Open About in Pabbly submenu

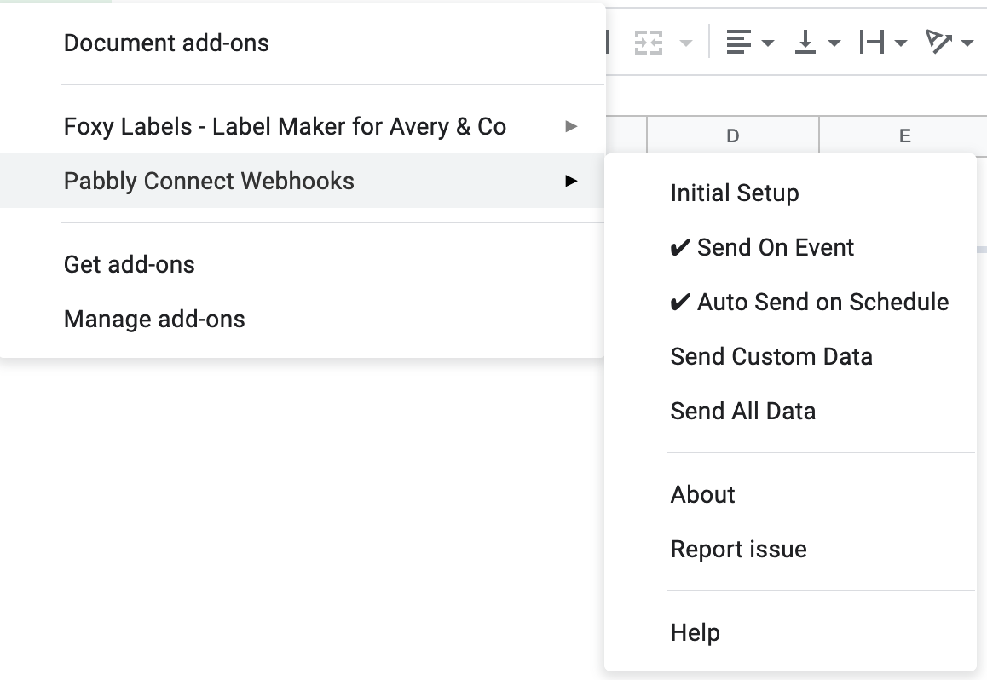(790, 495)
